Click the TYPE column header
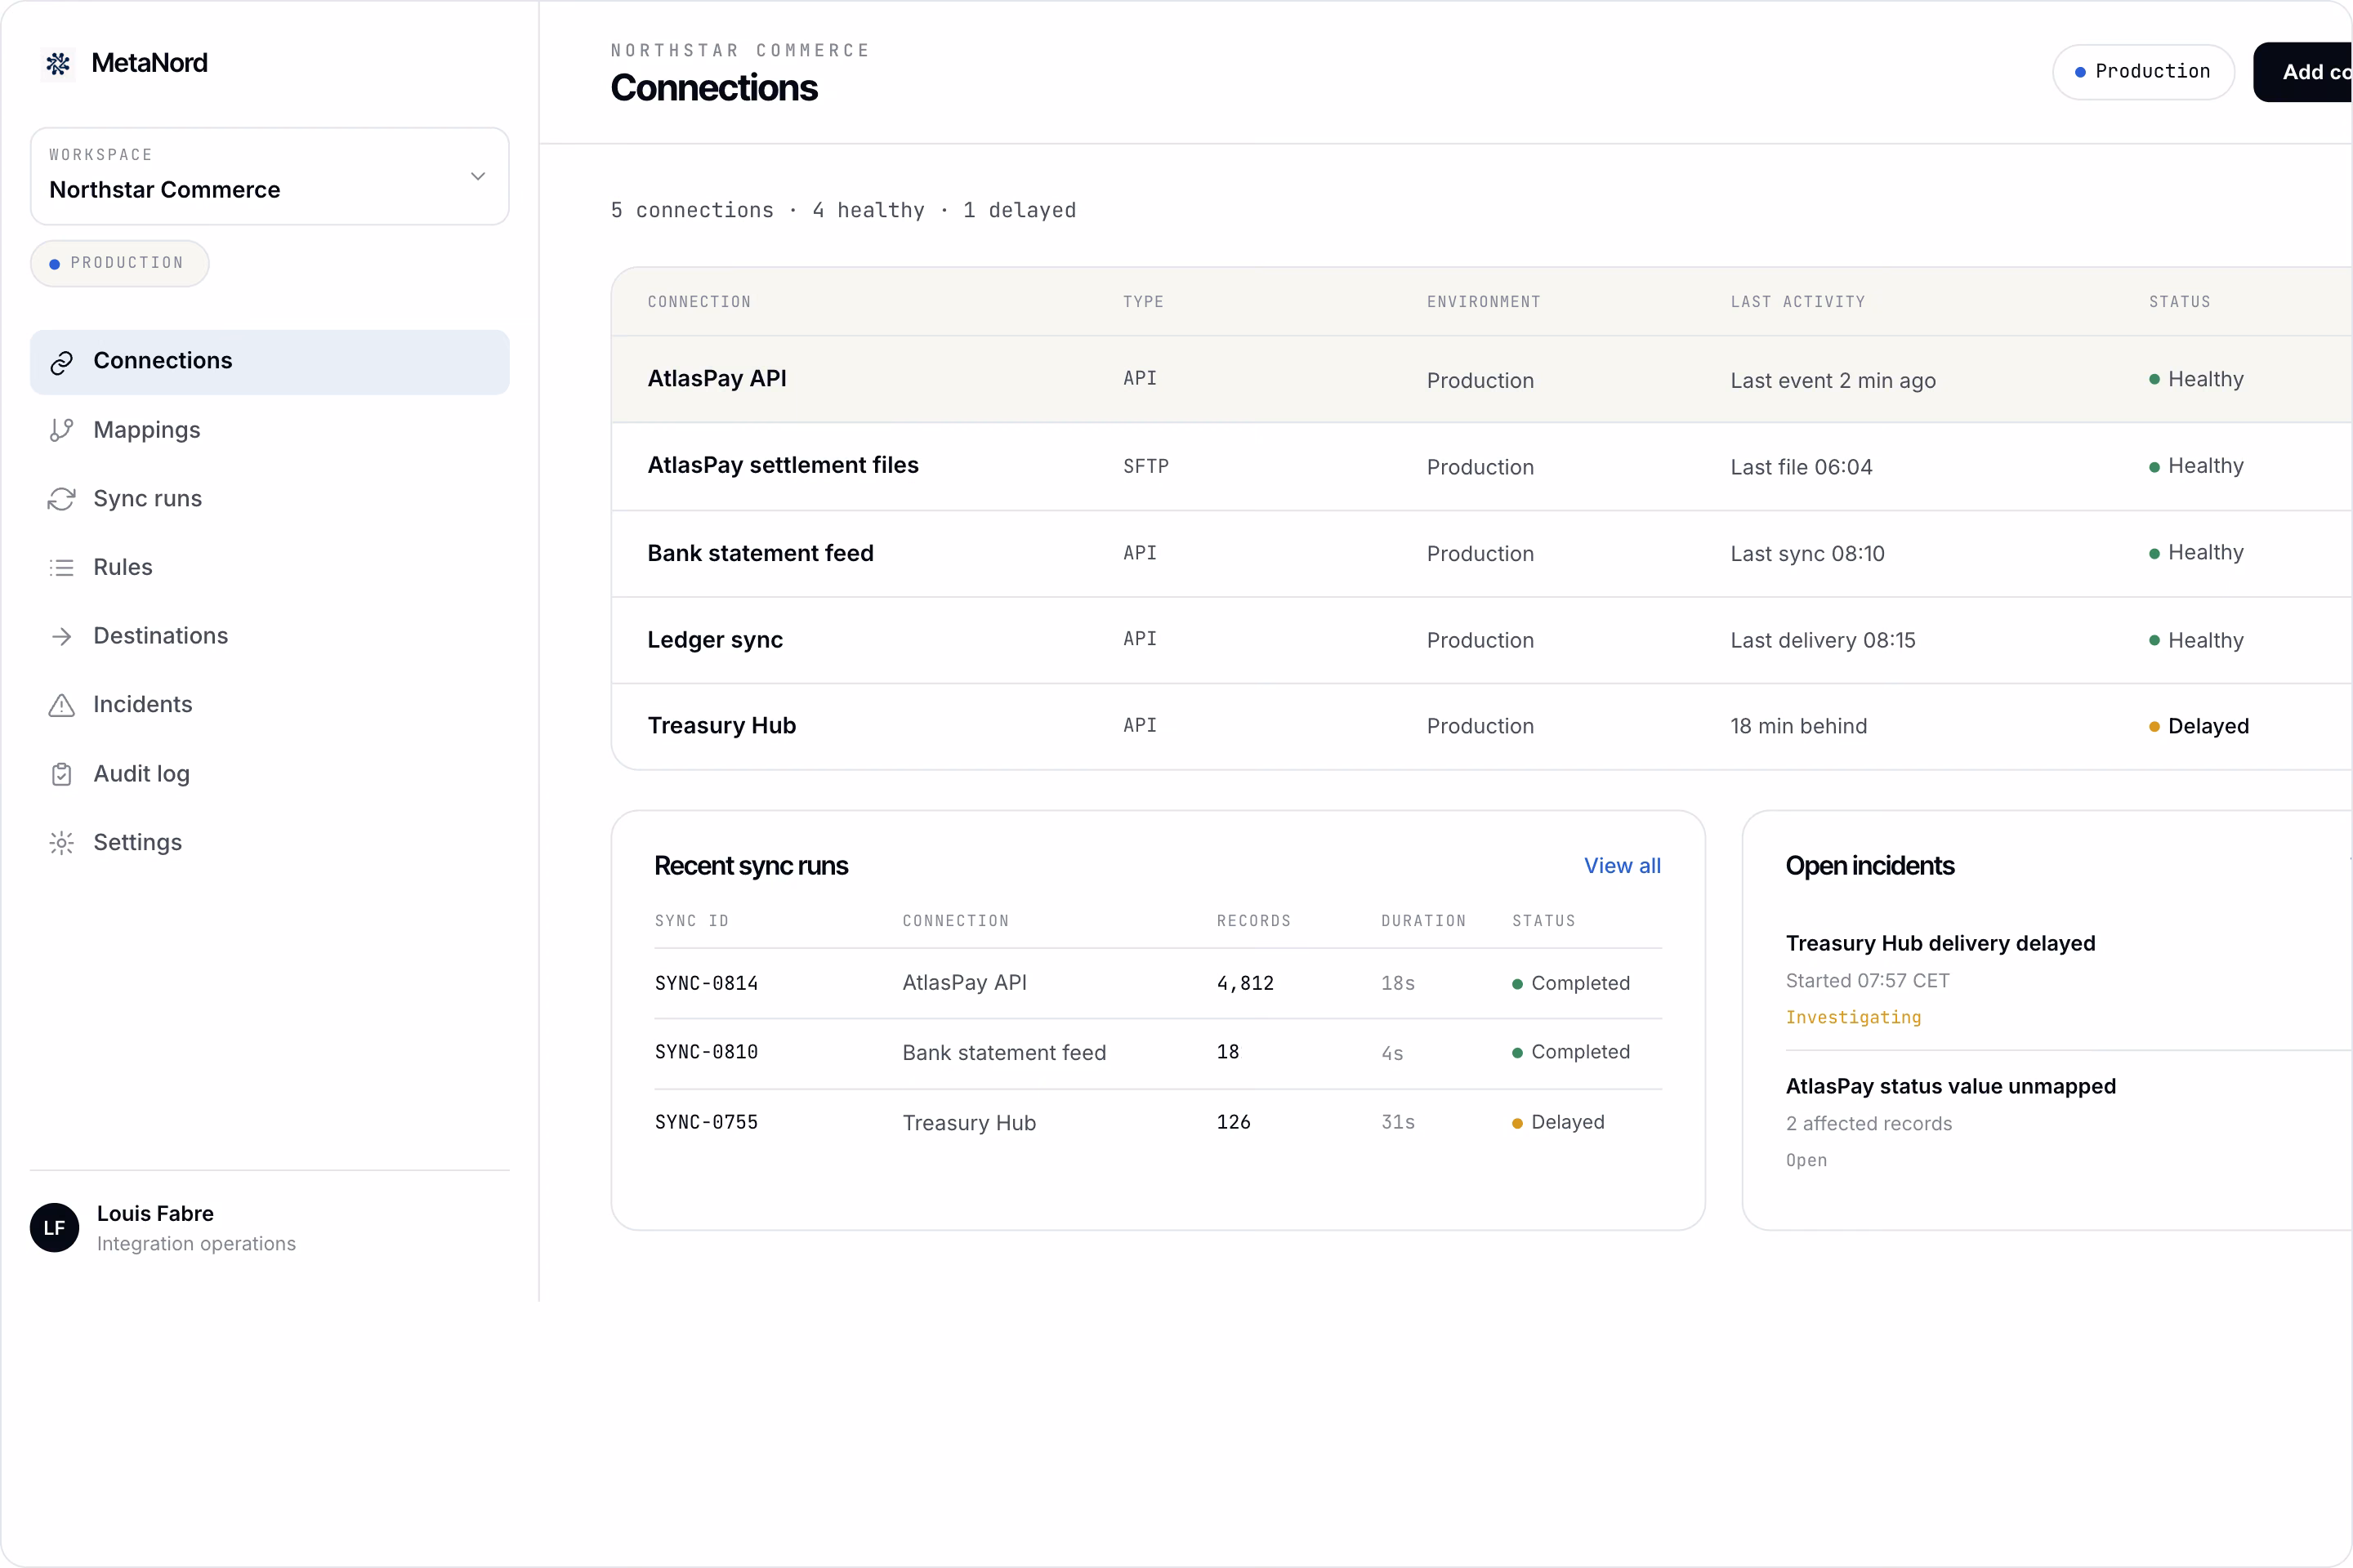The image size is (2353, 1568). [1142, 302]
